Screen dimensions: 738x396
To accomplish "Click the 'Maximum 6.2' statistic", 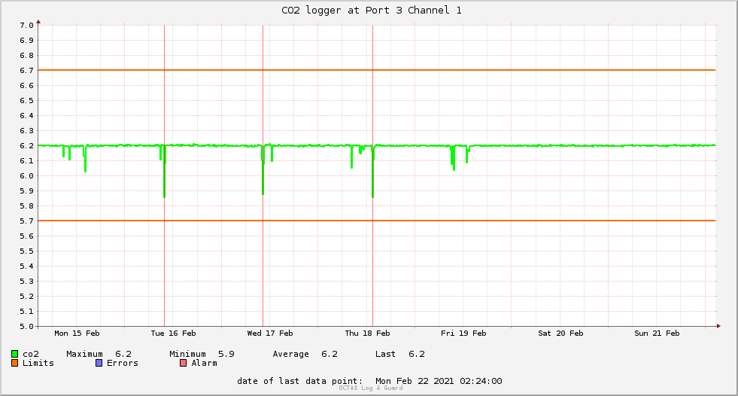I will click(99, 354).
